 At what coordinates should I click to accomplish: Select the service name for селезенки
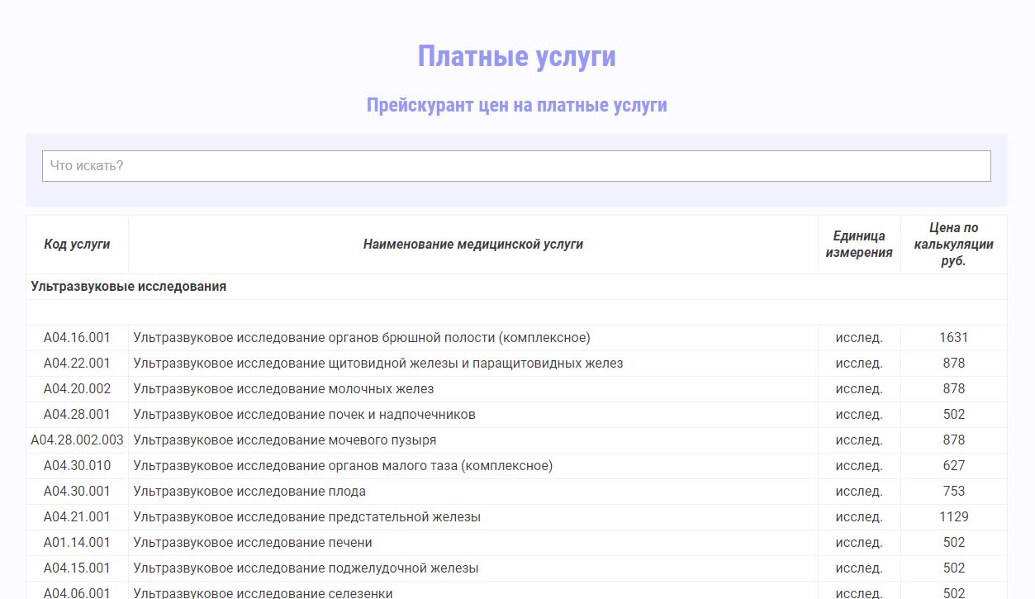(x=263, y=593)
